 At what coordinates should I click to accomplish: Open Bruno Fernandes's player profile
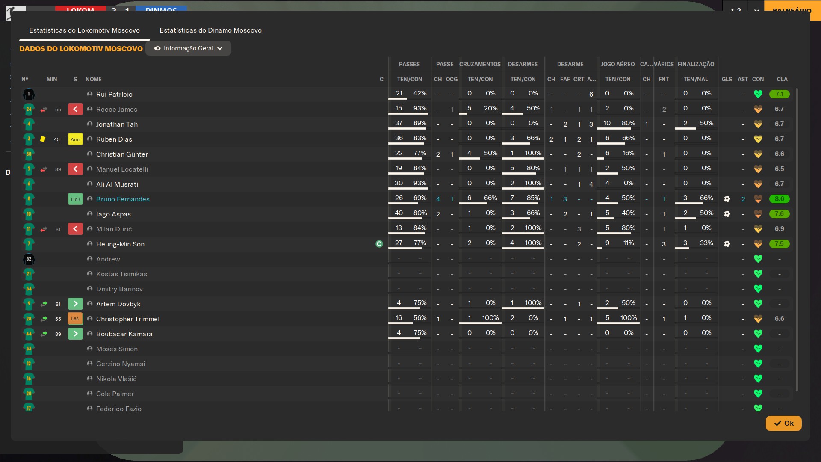point(123,199)
